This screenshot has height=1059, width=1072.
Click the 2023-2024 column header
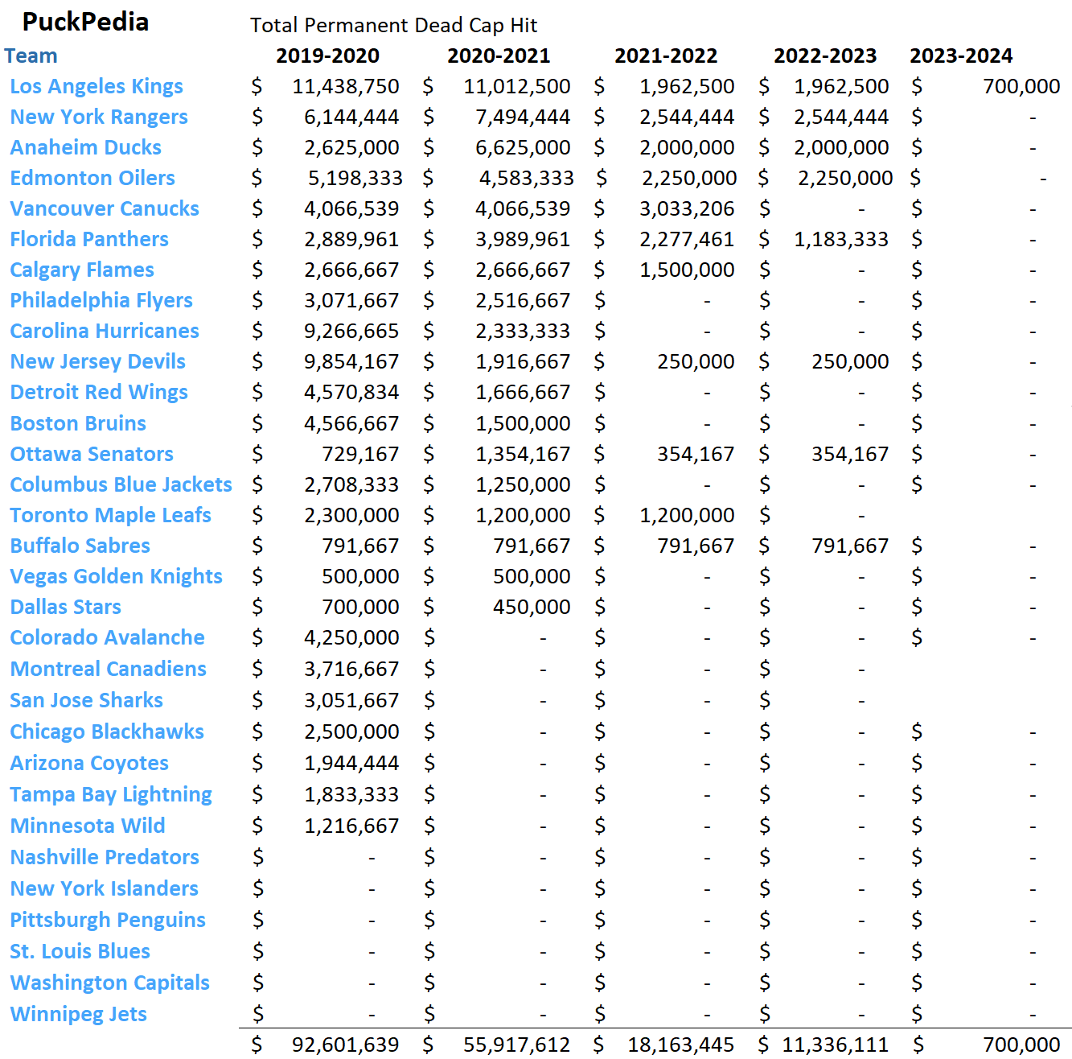click(962, 56)
